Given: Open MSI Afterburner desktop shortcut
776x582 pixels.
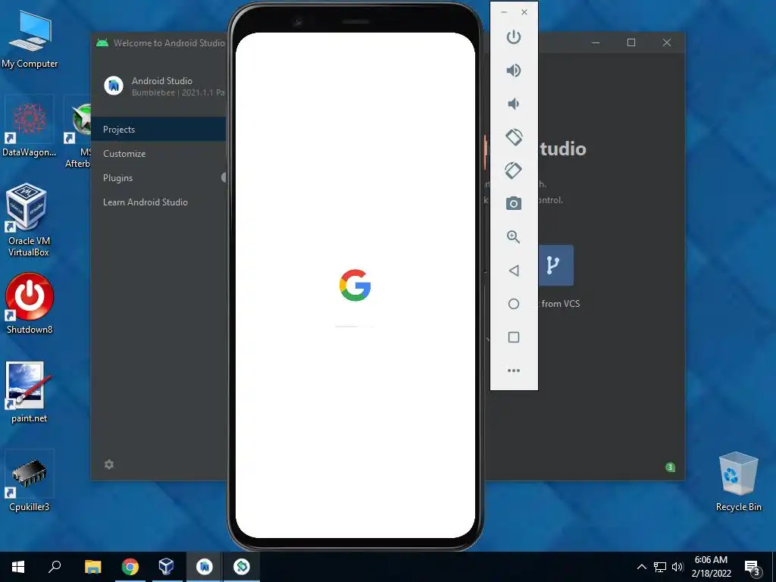Looking at the screenshot, I should point(78,133).
